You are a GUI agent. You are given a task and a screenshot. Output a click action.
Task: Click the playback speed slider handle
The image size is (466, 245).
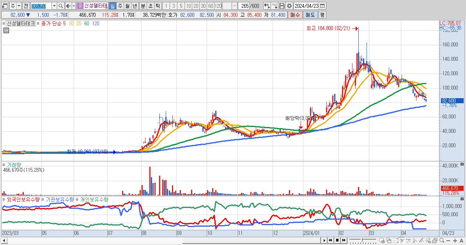(x=362, y=240)
